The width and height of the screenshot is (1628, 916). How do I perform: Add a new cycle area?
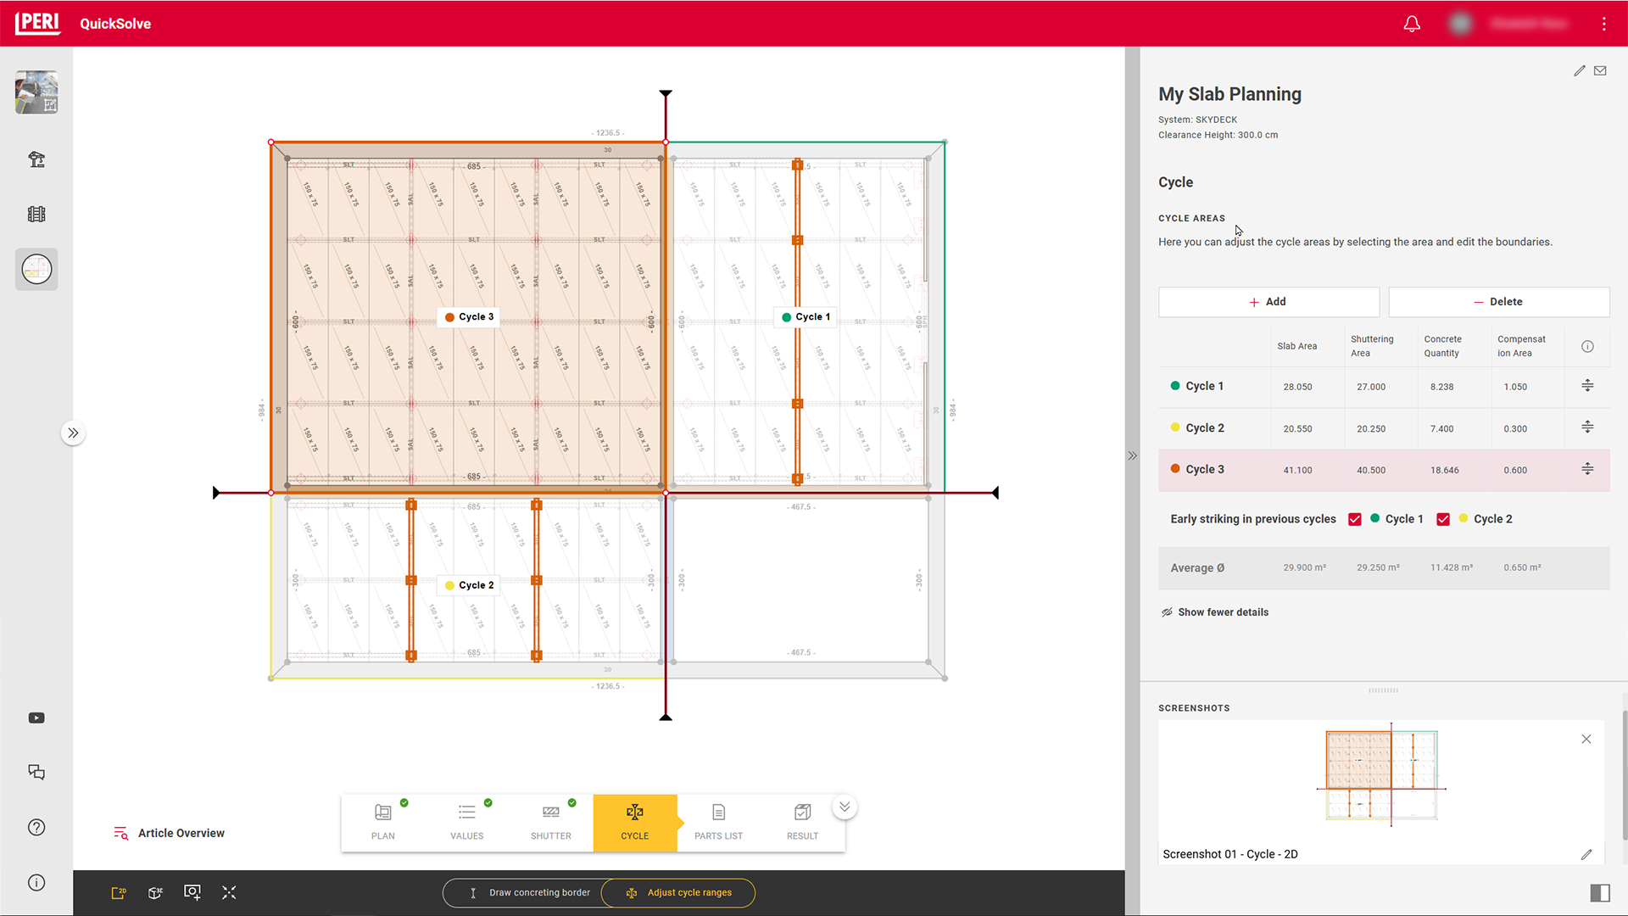click(x=1268, y=302)
